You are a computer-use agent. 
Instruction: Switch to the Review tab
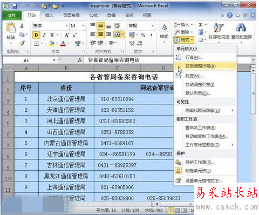(x=129, y=15)
